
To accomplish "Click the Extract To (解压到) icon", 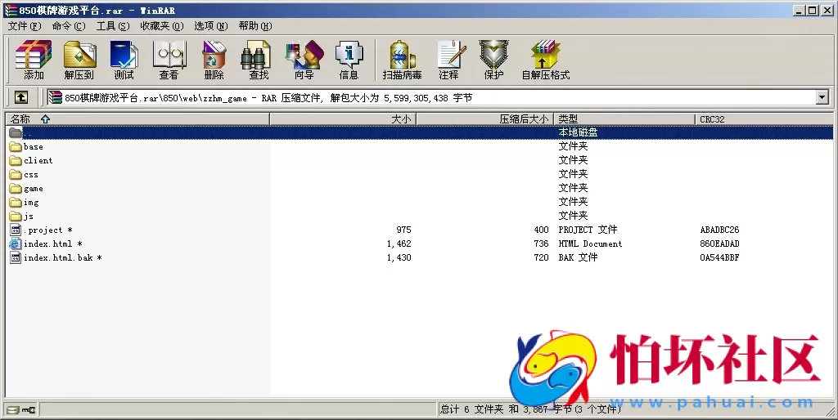I will click(x=79, y=60).
